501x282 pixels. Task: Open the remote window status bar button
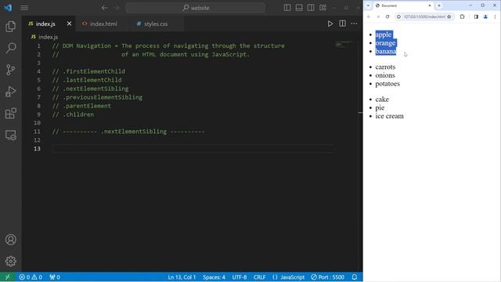[8, 277]
